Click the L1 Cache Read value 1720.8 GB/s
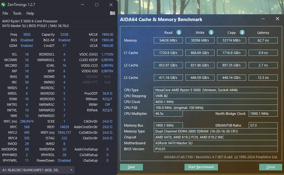The image size is (284, 175). (x=168, y=53)
